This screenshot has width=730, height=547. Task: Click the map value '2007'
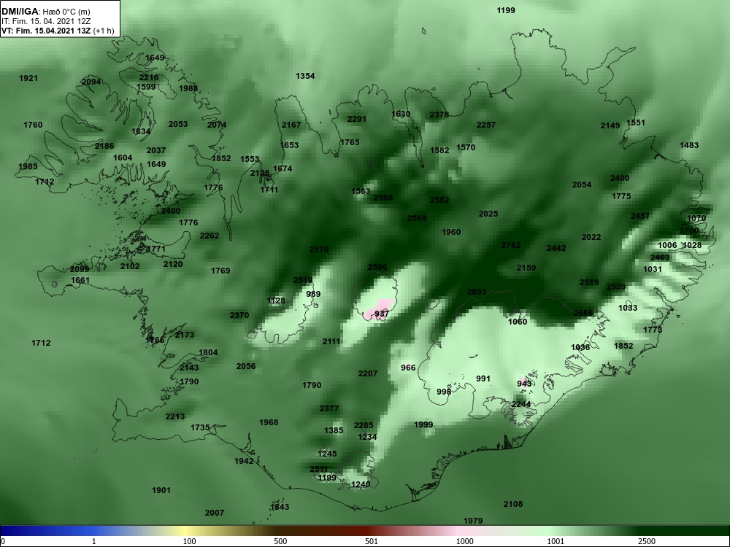[x=215, y=513]
